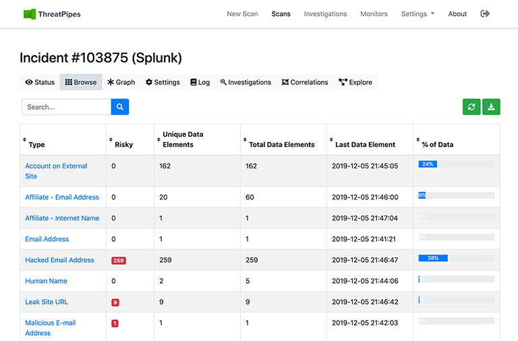
Task: Click the logout icon in navbar
Action: [485, 13]
